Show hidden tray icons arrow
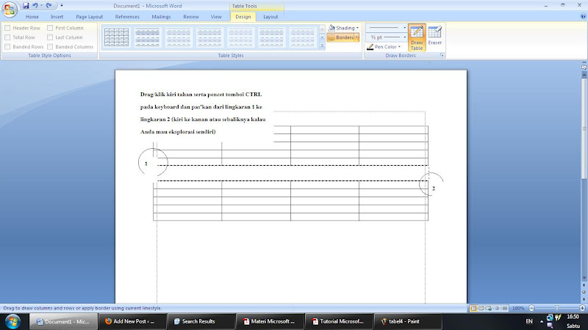Image resolution: width=588 pixels, height=330 pixels. pyautogui.click(x=542, y=321)
